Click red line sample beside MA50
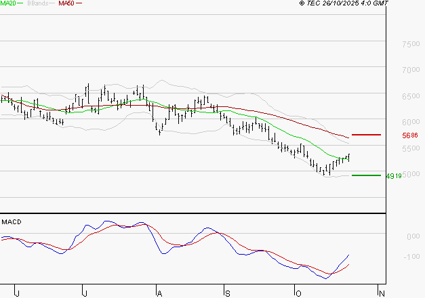The height and width of the screenshot is (298, 425). click(79, 3)
